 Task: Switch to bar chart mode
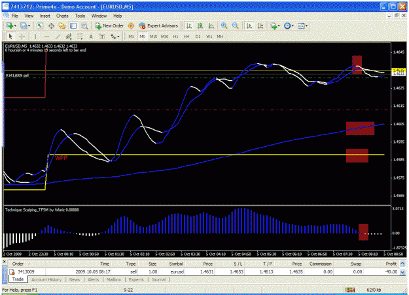pyautogui.click(x=188, y=25)
